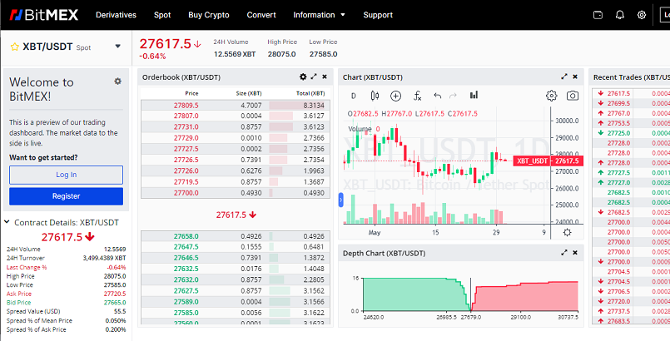The image size is (670, 341).
Task: Open chart properties gear icon
Action: tap(552, 96)
